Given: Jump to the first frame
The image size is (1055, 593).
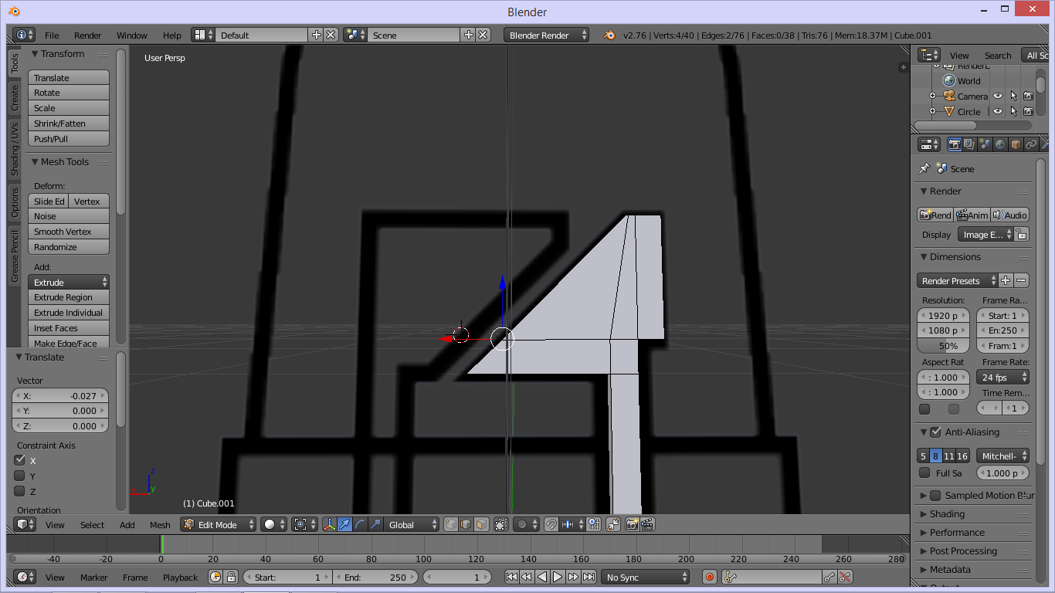Looking at the screenshot, I should pos(511,577).
